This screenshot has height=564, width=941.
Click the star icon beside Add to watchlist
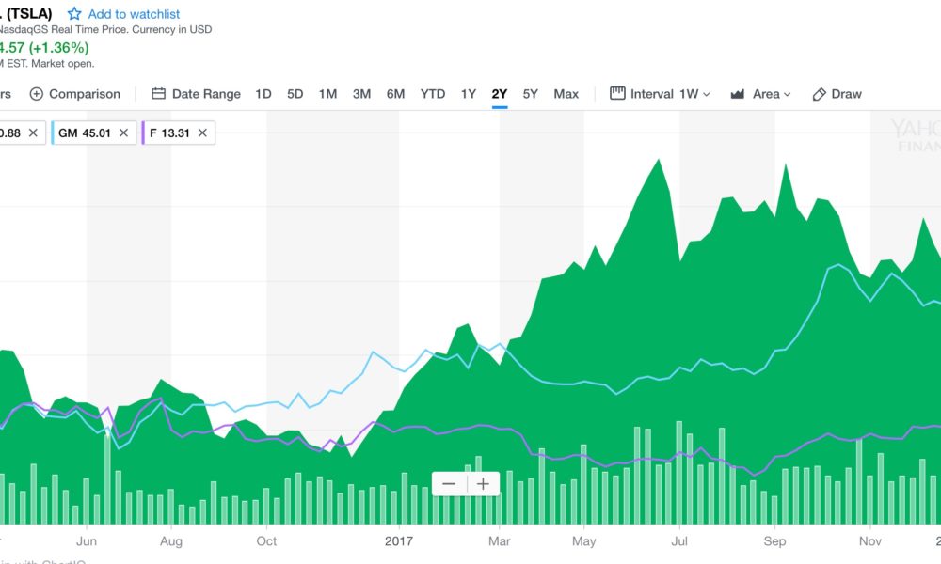[74, 14]
